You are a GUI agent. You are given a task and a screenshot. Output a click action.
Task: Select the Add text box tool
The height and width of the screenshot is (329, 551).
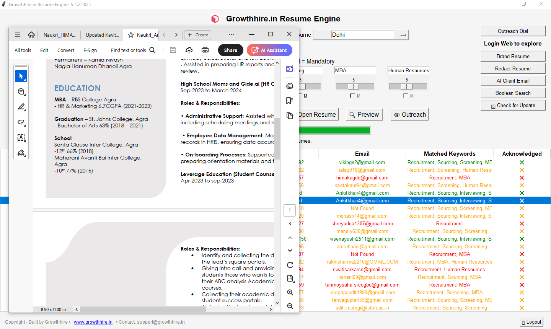tap(21, 138)
